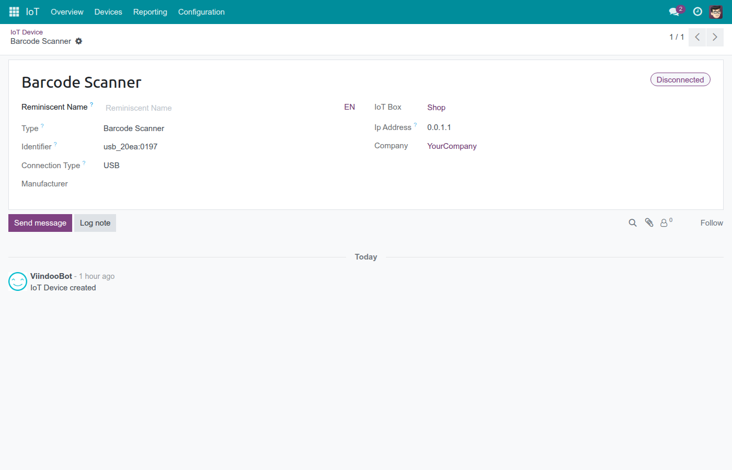The width and height of the screenshot is (732, 470).
Task: Click the ViindooBot author name
Action: [x=51, y=276]
